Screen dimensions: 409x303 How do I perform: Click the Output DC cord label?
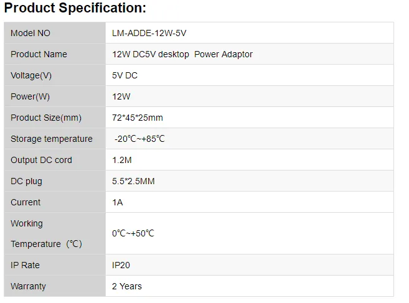(41, 160)
